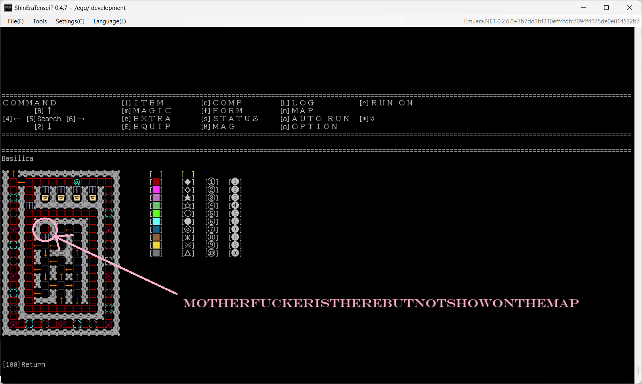Select the filled diamond marker symbol
642x384 pixels.
[x=188, y=182]
